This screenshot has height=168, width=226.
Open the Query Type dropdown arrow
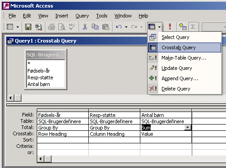click(159, 27)
